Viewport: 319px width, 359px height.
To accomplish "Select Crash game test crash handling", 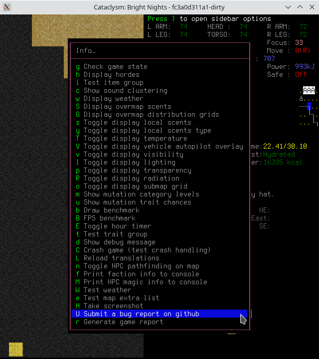I will [x=159, y=250].
